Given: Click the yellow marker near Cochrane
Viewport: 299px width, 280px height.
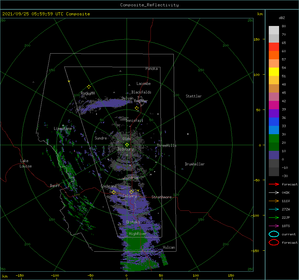Looking at the screenshot, I should click(114, 192).
